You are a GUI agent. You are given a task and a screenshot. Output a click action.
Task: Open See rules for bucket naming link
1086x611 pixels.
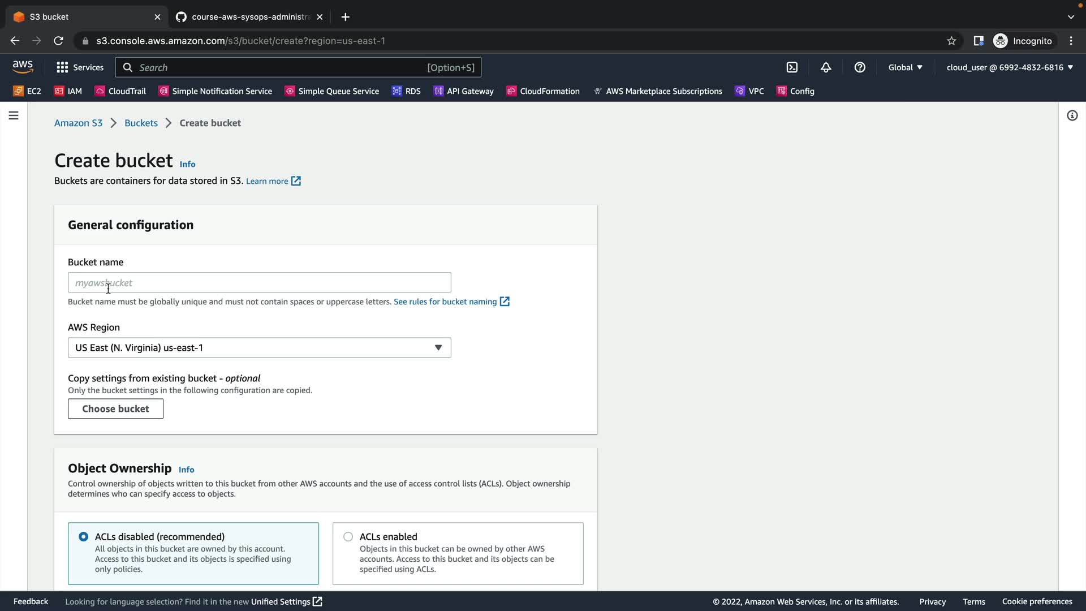tap(445, 302)
